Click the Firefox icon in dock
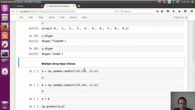The height and width of the screenshot is (110, 195). tap(5, 27)
